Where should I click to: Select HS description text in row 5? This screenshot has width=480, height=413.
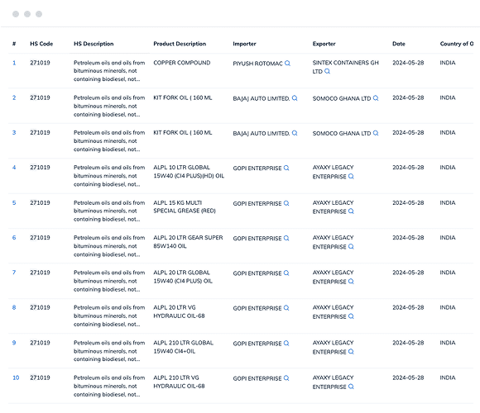pos(109,211)
